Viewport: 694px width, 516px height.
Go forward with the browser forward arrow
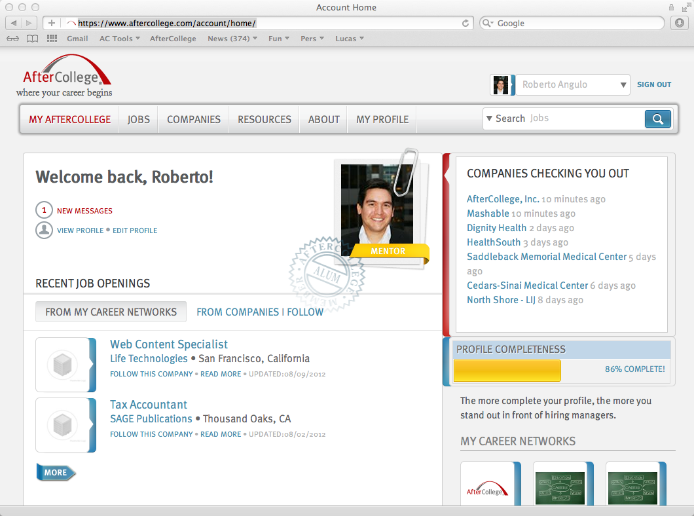tap(29, 23)
